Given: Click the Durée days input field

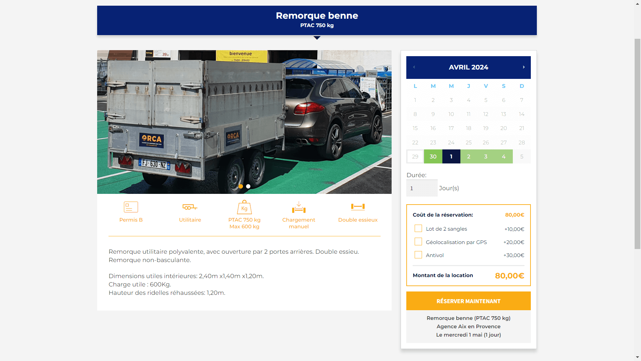Looking at the screenshot, I should (x=422, y=188).
